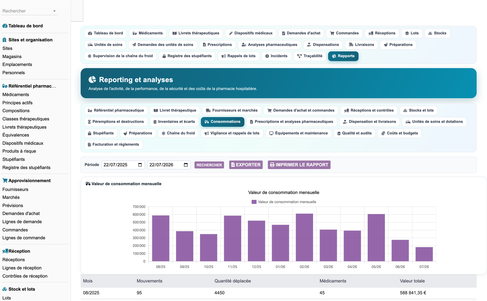Open Livrets thérapeutiques top navigation pill
The width and height of the screenshot is (487, 301).
click(x=196, y=33)
